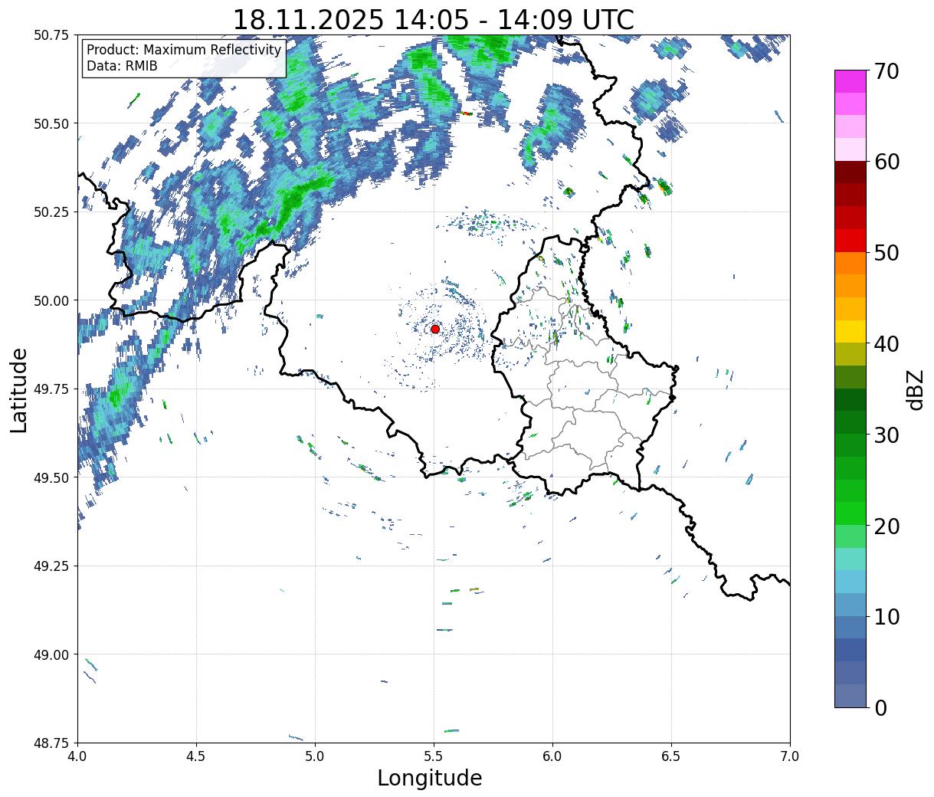This screenshot has width=934, height=797.
Task: Click the colorbar tick label 30
Action: 886,435
